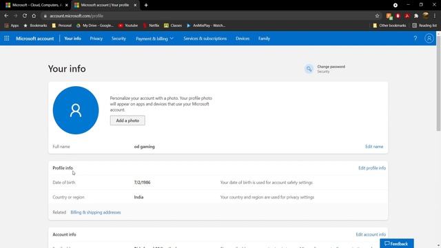The height and width of the screenshot is (248, 441).
Task: Go to Family navigation item
Action: pyautogui.click(x=264, y=39)
